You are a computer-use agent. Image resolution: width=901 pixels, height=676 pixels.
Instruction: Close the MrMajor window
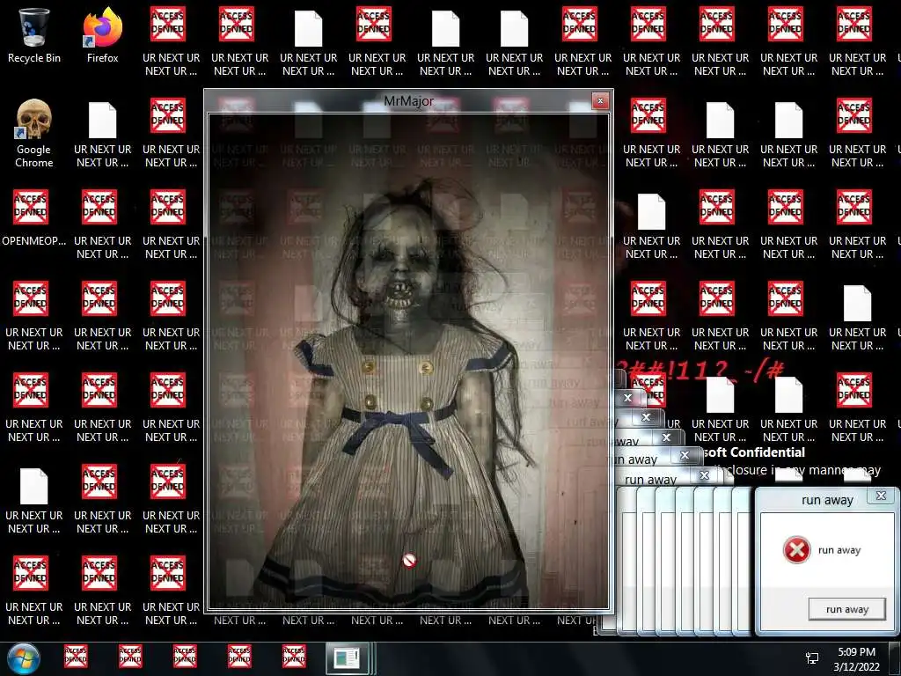(600, 101)
